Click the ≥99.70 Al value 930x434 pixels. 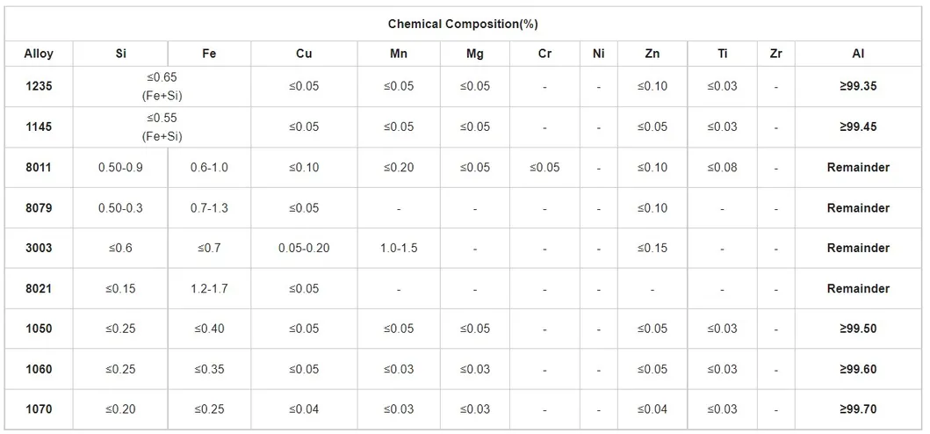tap(858, 409)
